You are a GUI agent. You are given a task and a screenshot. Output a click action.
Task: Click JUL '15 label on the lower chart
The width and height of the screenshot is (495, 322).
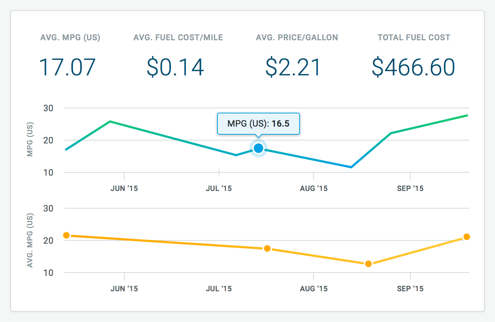(x=219, y=289)
